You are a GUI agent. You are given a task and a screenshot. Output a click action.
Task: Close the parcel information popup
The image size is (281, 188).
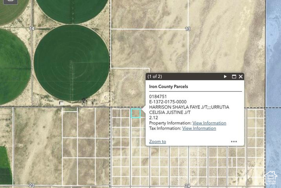[x=241, y=76]
